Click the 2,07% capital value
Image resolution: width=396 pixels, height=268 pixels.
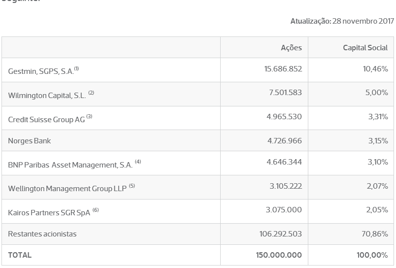pyautogui.click(x=377, y=186)
